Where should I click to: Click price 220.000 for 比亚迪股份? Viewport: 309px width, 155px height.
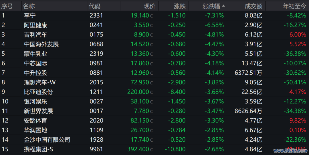click(x=138, y=92)
